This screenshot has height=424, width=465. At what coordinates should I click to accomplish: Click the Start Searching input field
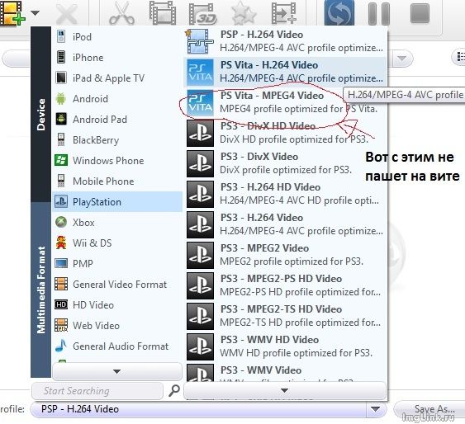tap(97, 391)
